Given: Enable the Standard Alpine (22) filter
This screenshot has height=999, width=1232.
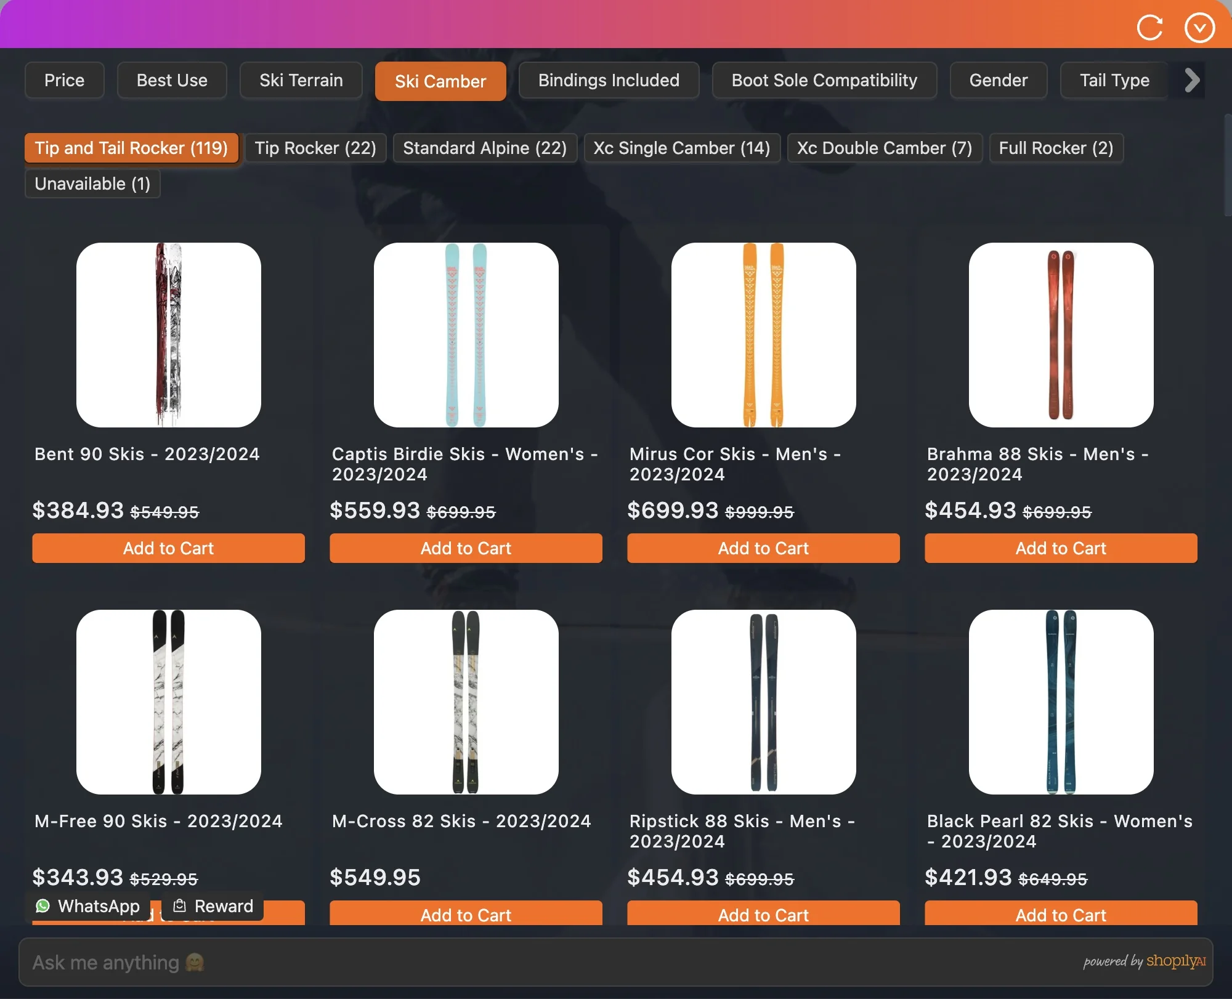Looking at the screenshot, I should (x=484, y=148).
